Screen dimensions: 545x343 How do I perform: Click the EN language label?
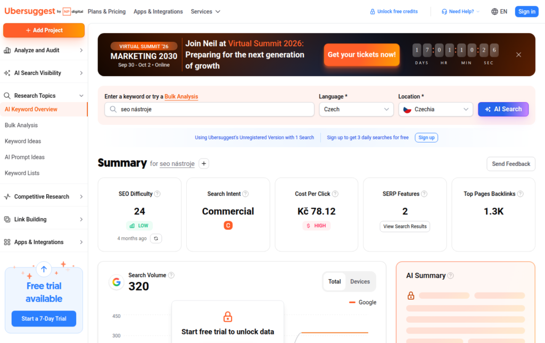503,12
